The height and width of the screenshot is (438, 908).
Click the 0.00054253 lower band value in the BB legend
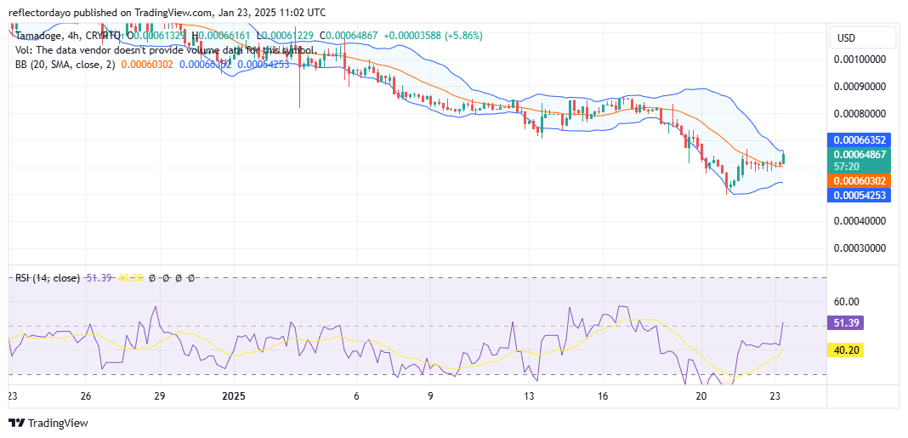[x=264, y=65]
